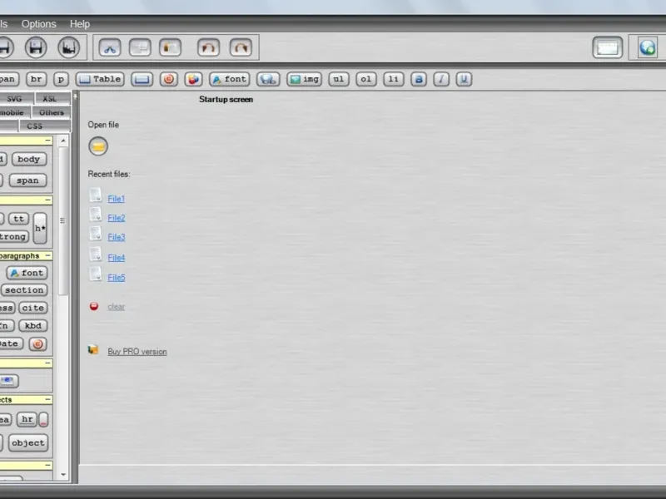Switch to the CSS tab
Image resolution: width=666 pixels, height=499 pixels.
click(x=45, y=126)
